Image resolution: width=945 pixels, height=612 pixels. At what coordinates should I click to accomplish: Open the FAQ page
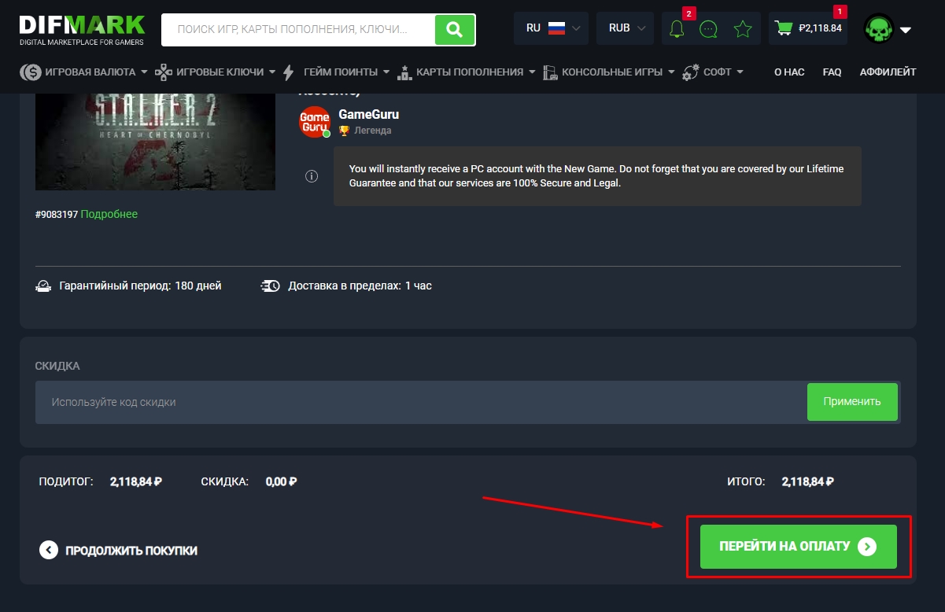pos(832,72)
